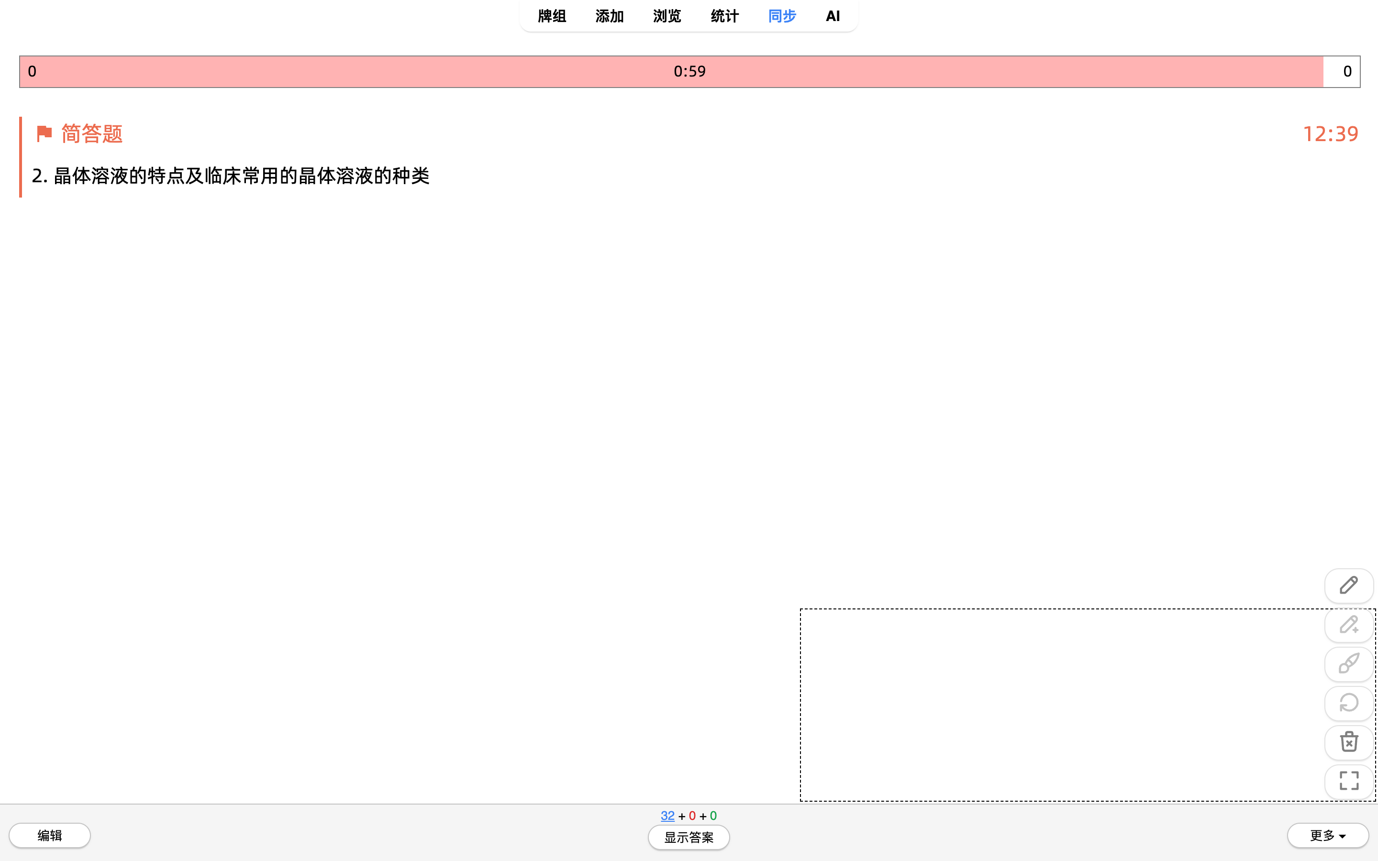Select the pencil drawing tool icon

(1348, 585)
